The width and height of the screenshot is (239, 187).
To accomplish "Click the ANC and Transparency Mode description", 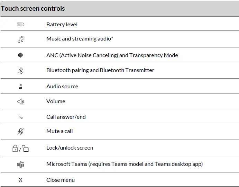I will coord(112,55).
